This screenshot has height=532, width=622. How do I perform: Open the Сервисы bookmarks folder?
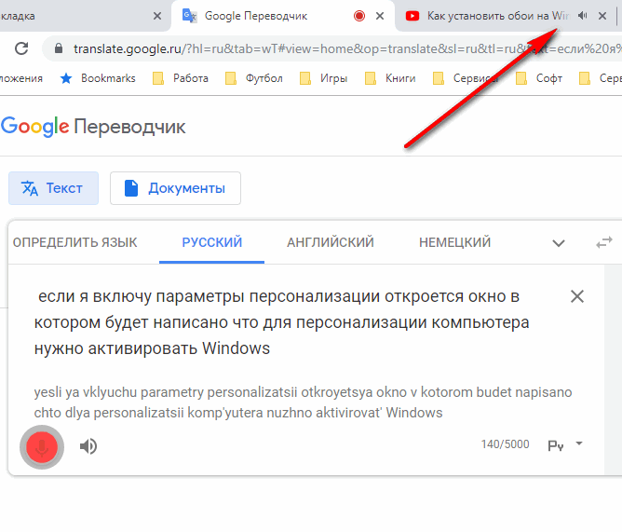(466, 78)
